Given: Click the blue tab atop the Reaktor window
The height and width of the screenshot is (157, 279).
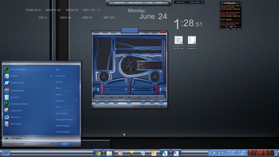Looking at the screenshot, I should [130, 31].
